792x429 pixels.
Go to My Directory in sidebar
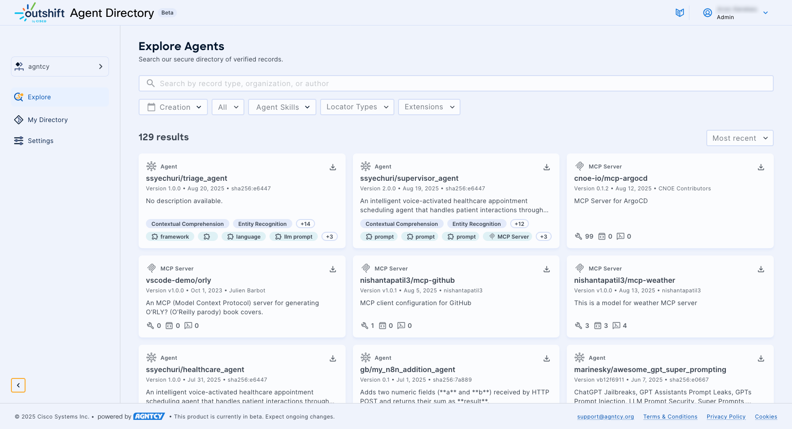47,120
